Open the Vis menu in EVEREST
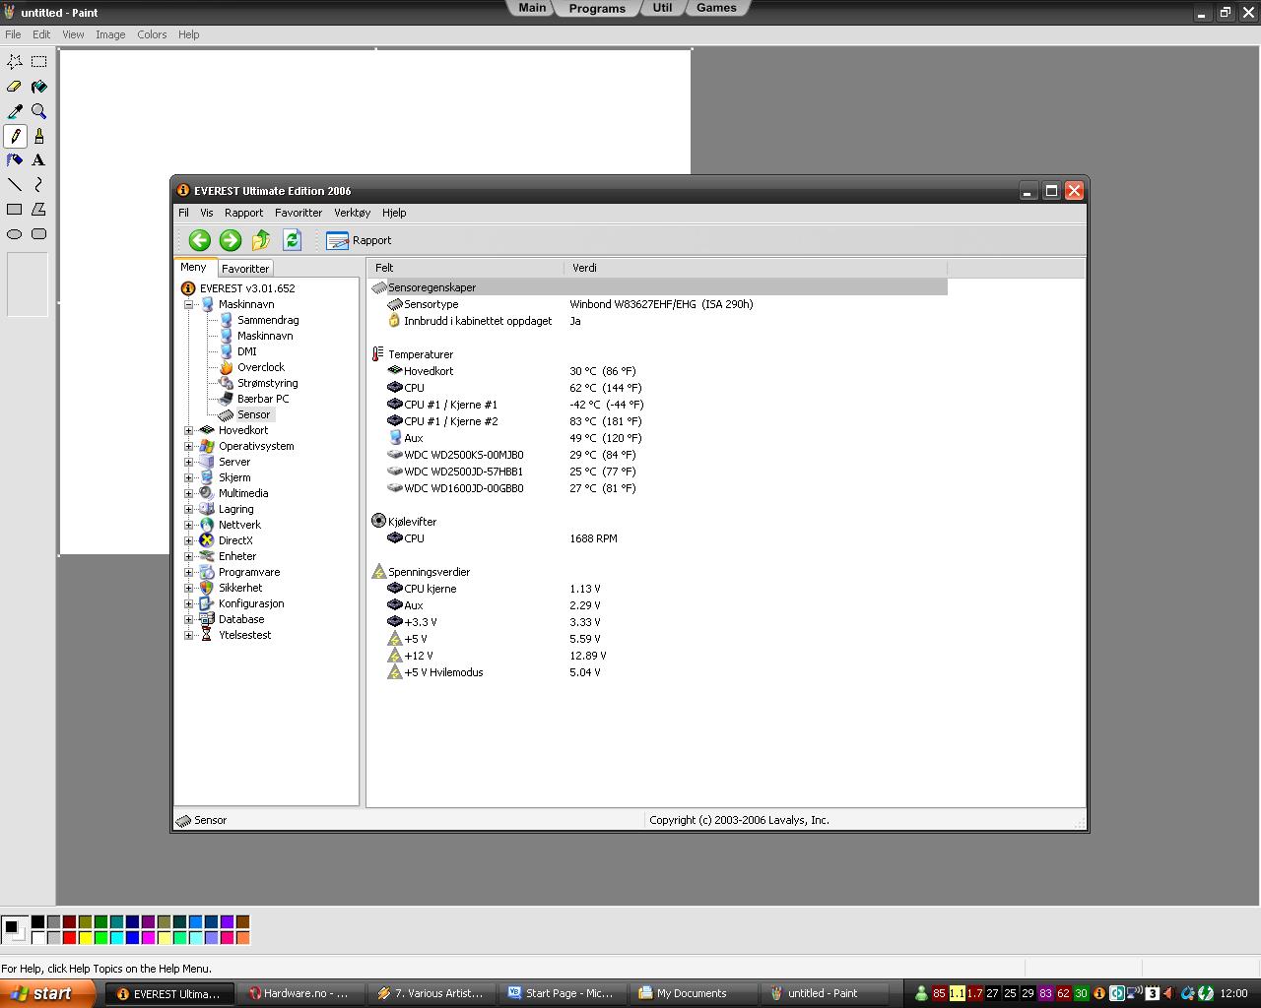The image size is (1261, 1008). tap(206, 213)
